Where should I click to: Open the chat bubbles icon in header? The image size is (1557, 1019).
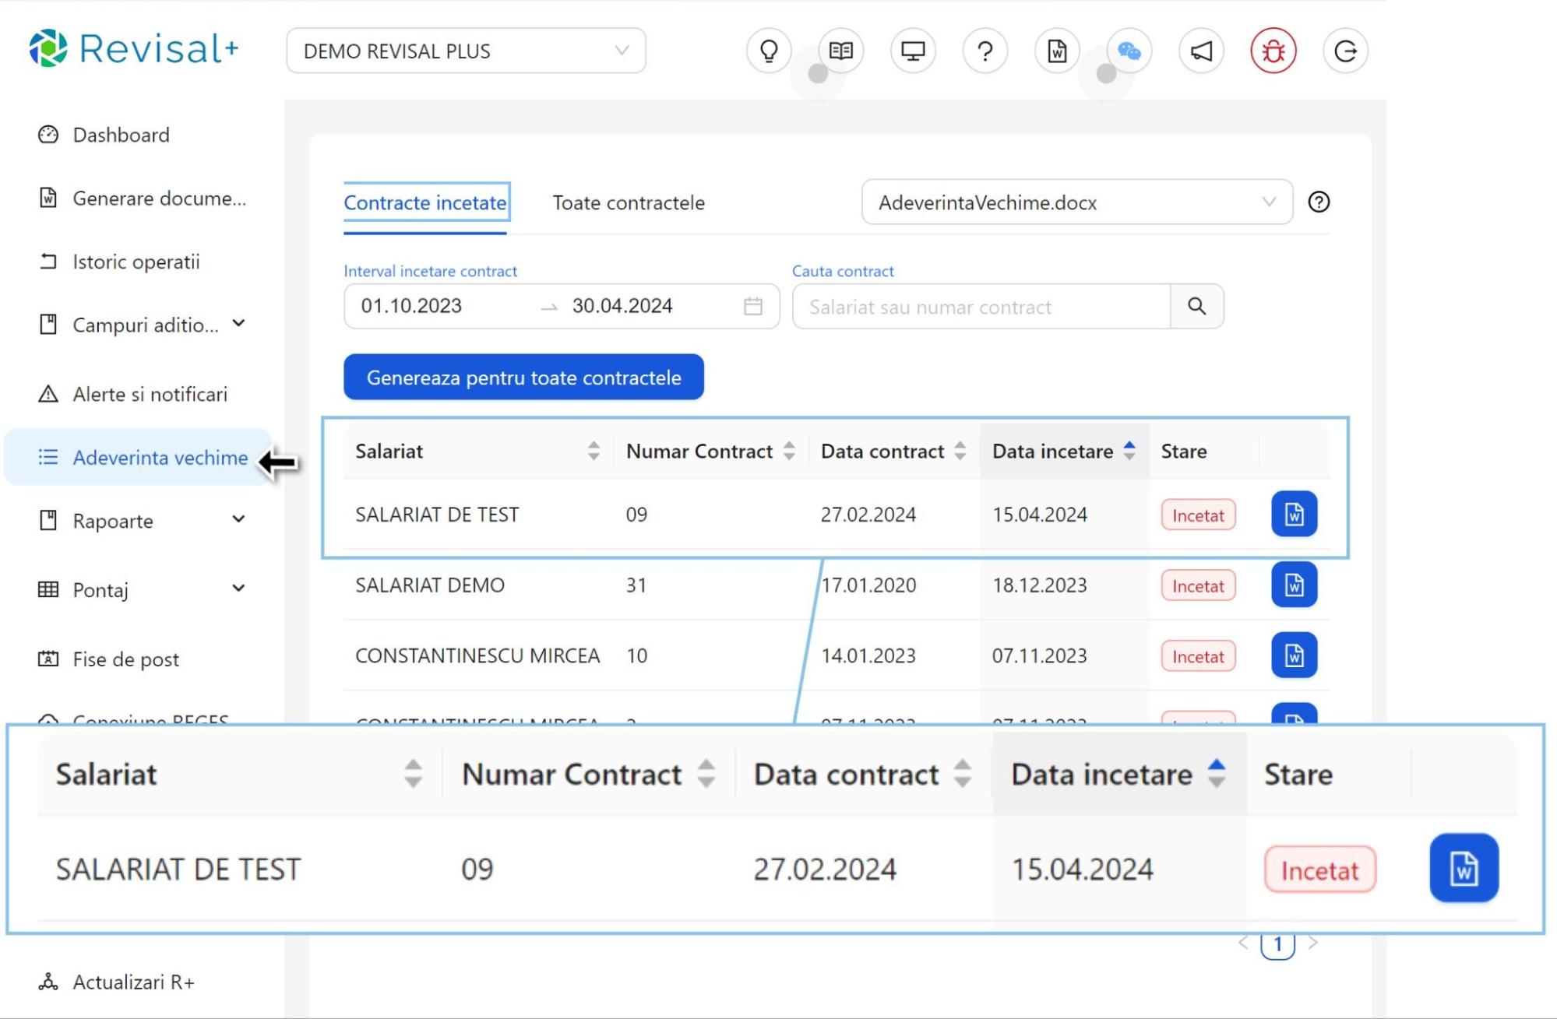(1129, 51)
